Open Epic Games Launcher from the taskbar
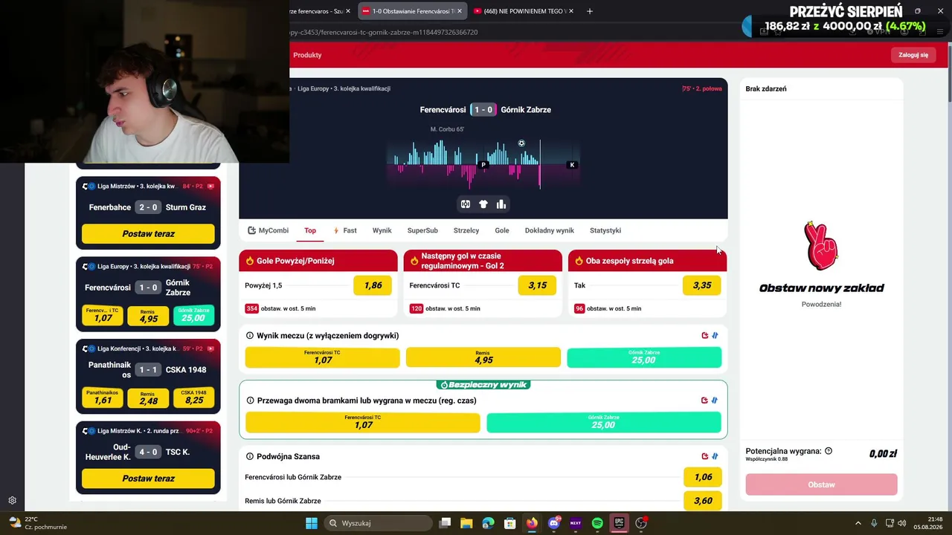 coord(619,523)
